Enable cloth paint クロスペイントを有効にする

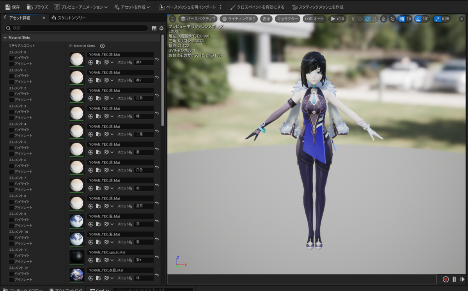257,7
